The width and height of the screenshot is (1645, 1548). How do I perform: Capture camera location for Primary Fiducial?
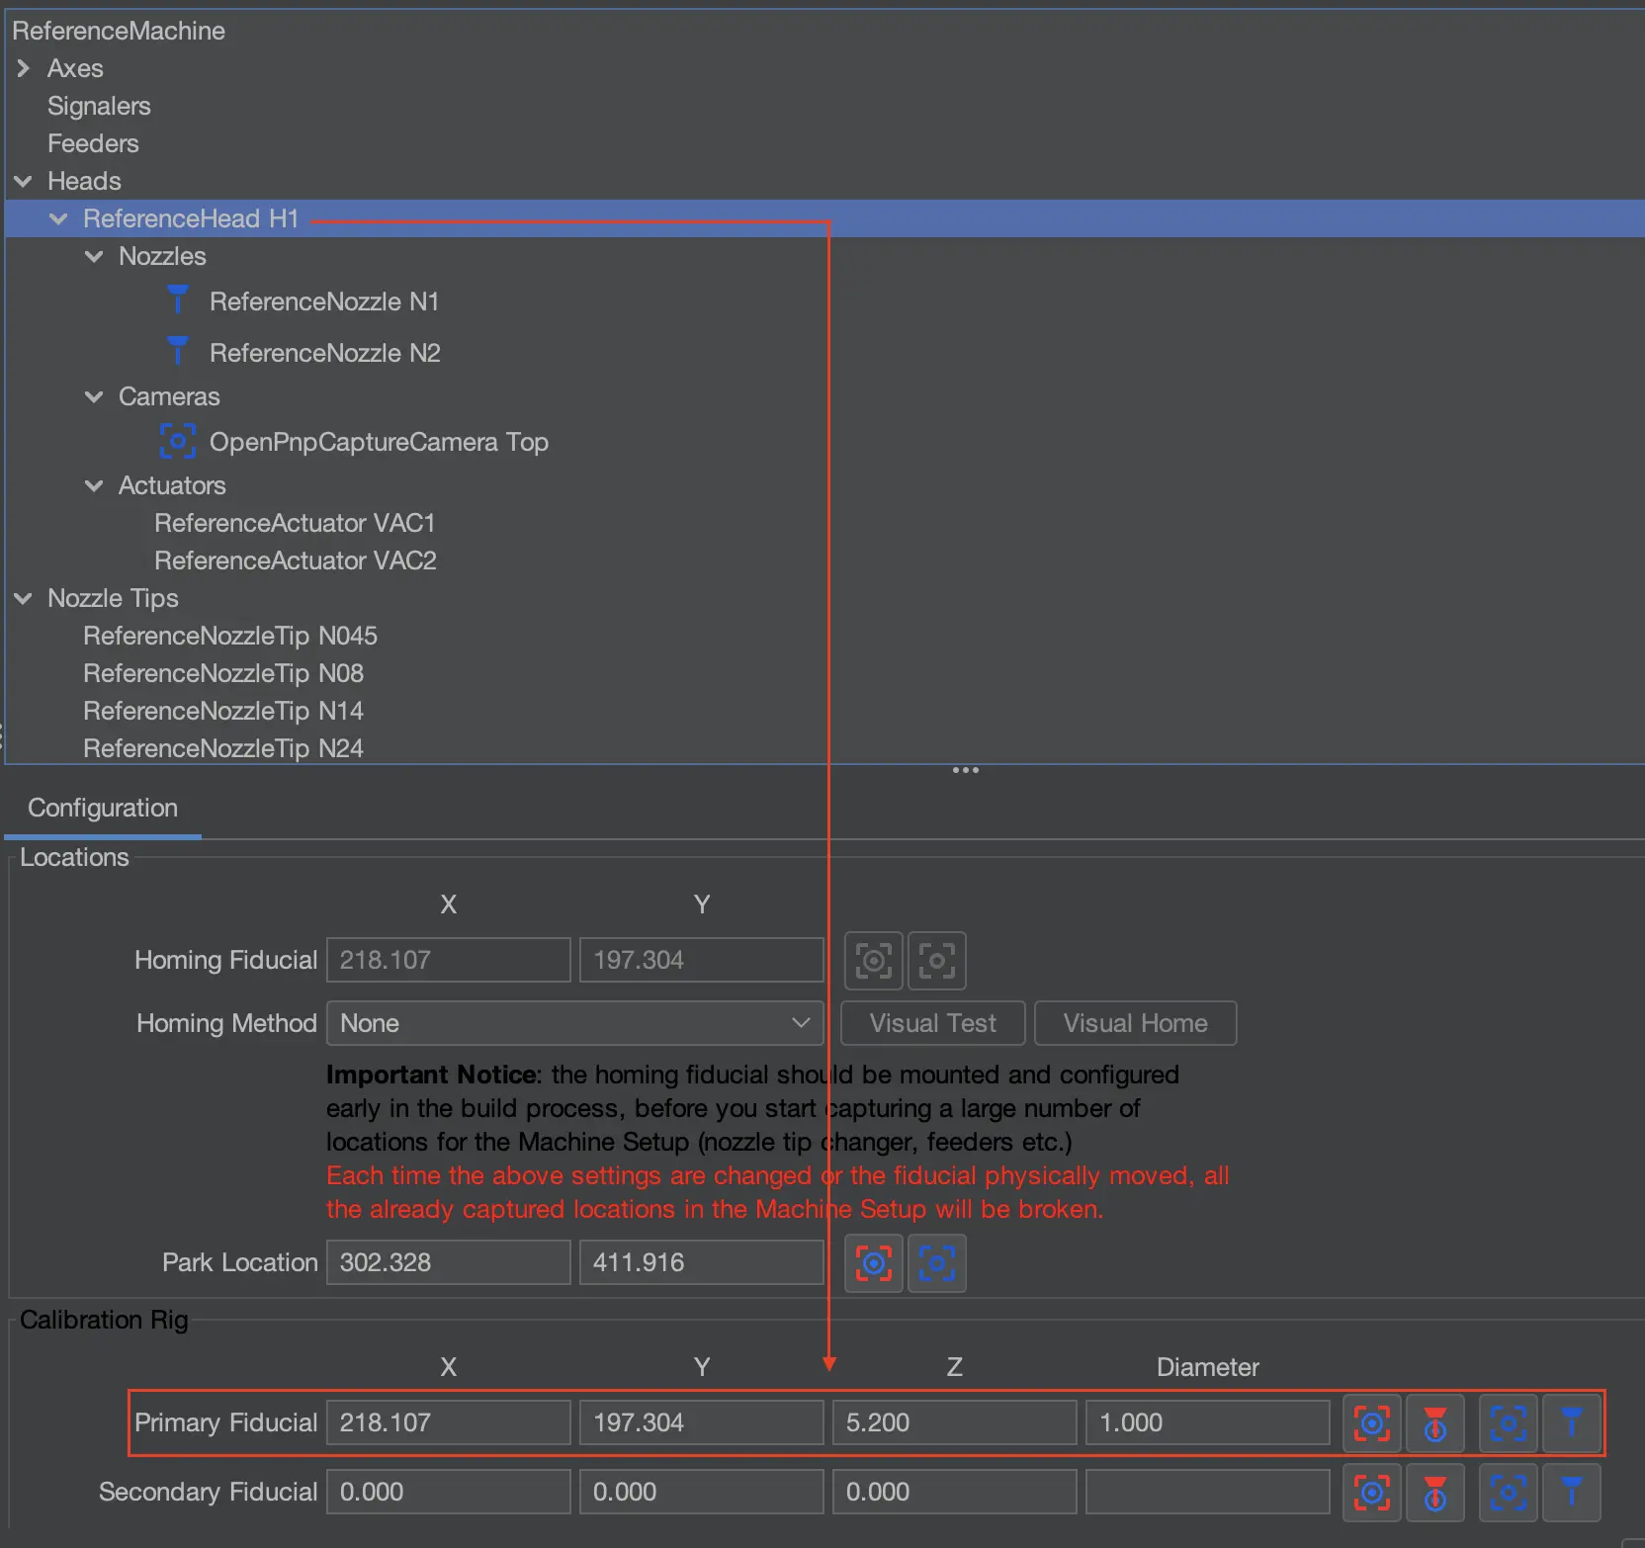pos(1371,1423)
